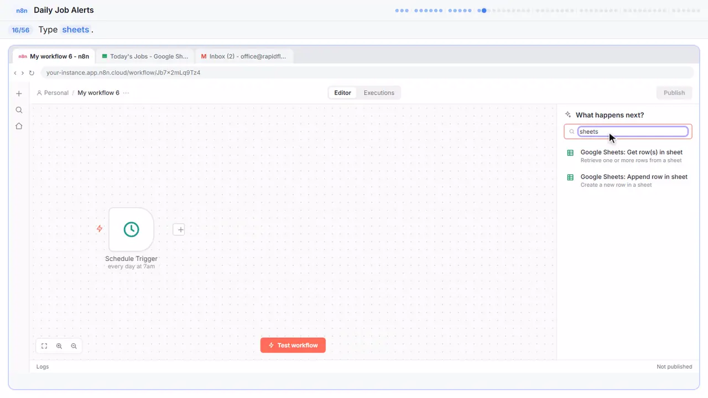Add node with plus beside Schedule Trigger
The height and width of the screenshot is (398, 708).
(x=179, y=229)
